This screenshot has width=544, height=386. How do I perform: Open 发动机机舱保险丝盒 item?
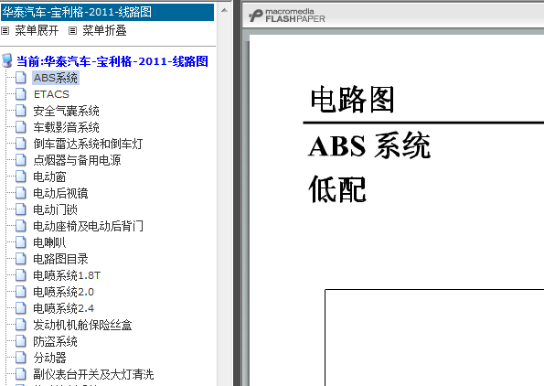tap(82, 325)
